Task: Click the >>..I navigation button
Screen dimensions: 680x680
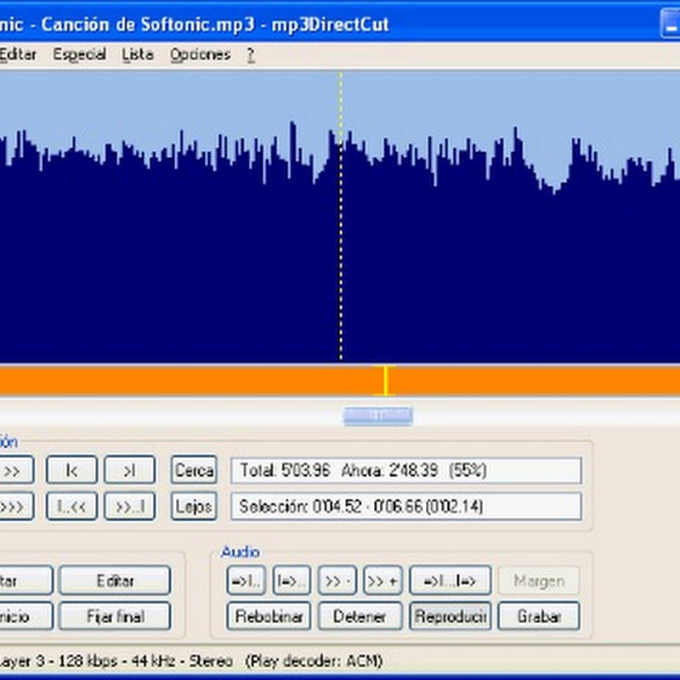Action: click(x=129, y=507)
